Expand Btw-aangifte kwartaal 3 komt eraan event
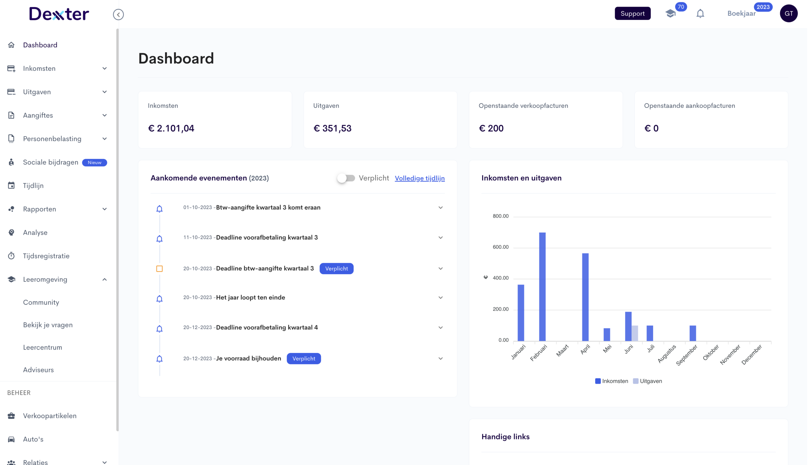Image resolution: width=810 pixels, height=465 pixels. pyautogui.click(x=440, y=208)
